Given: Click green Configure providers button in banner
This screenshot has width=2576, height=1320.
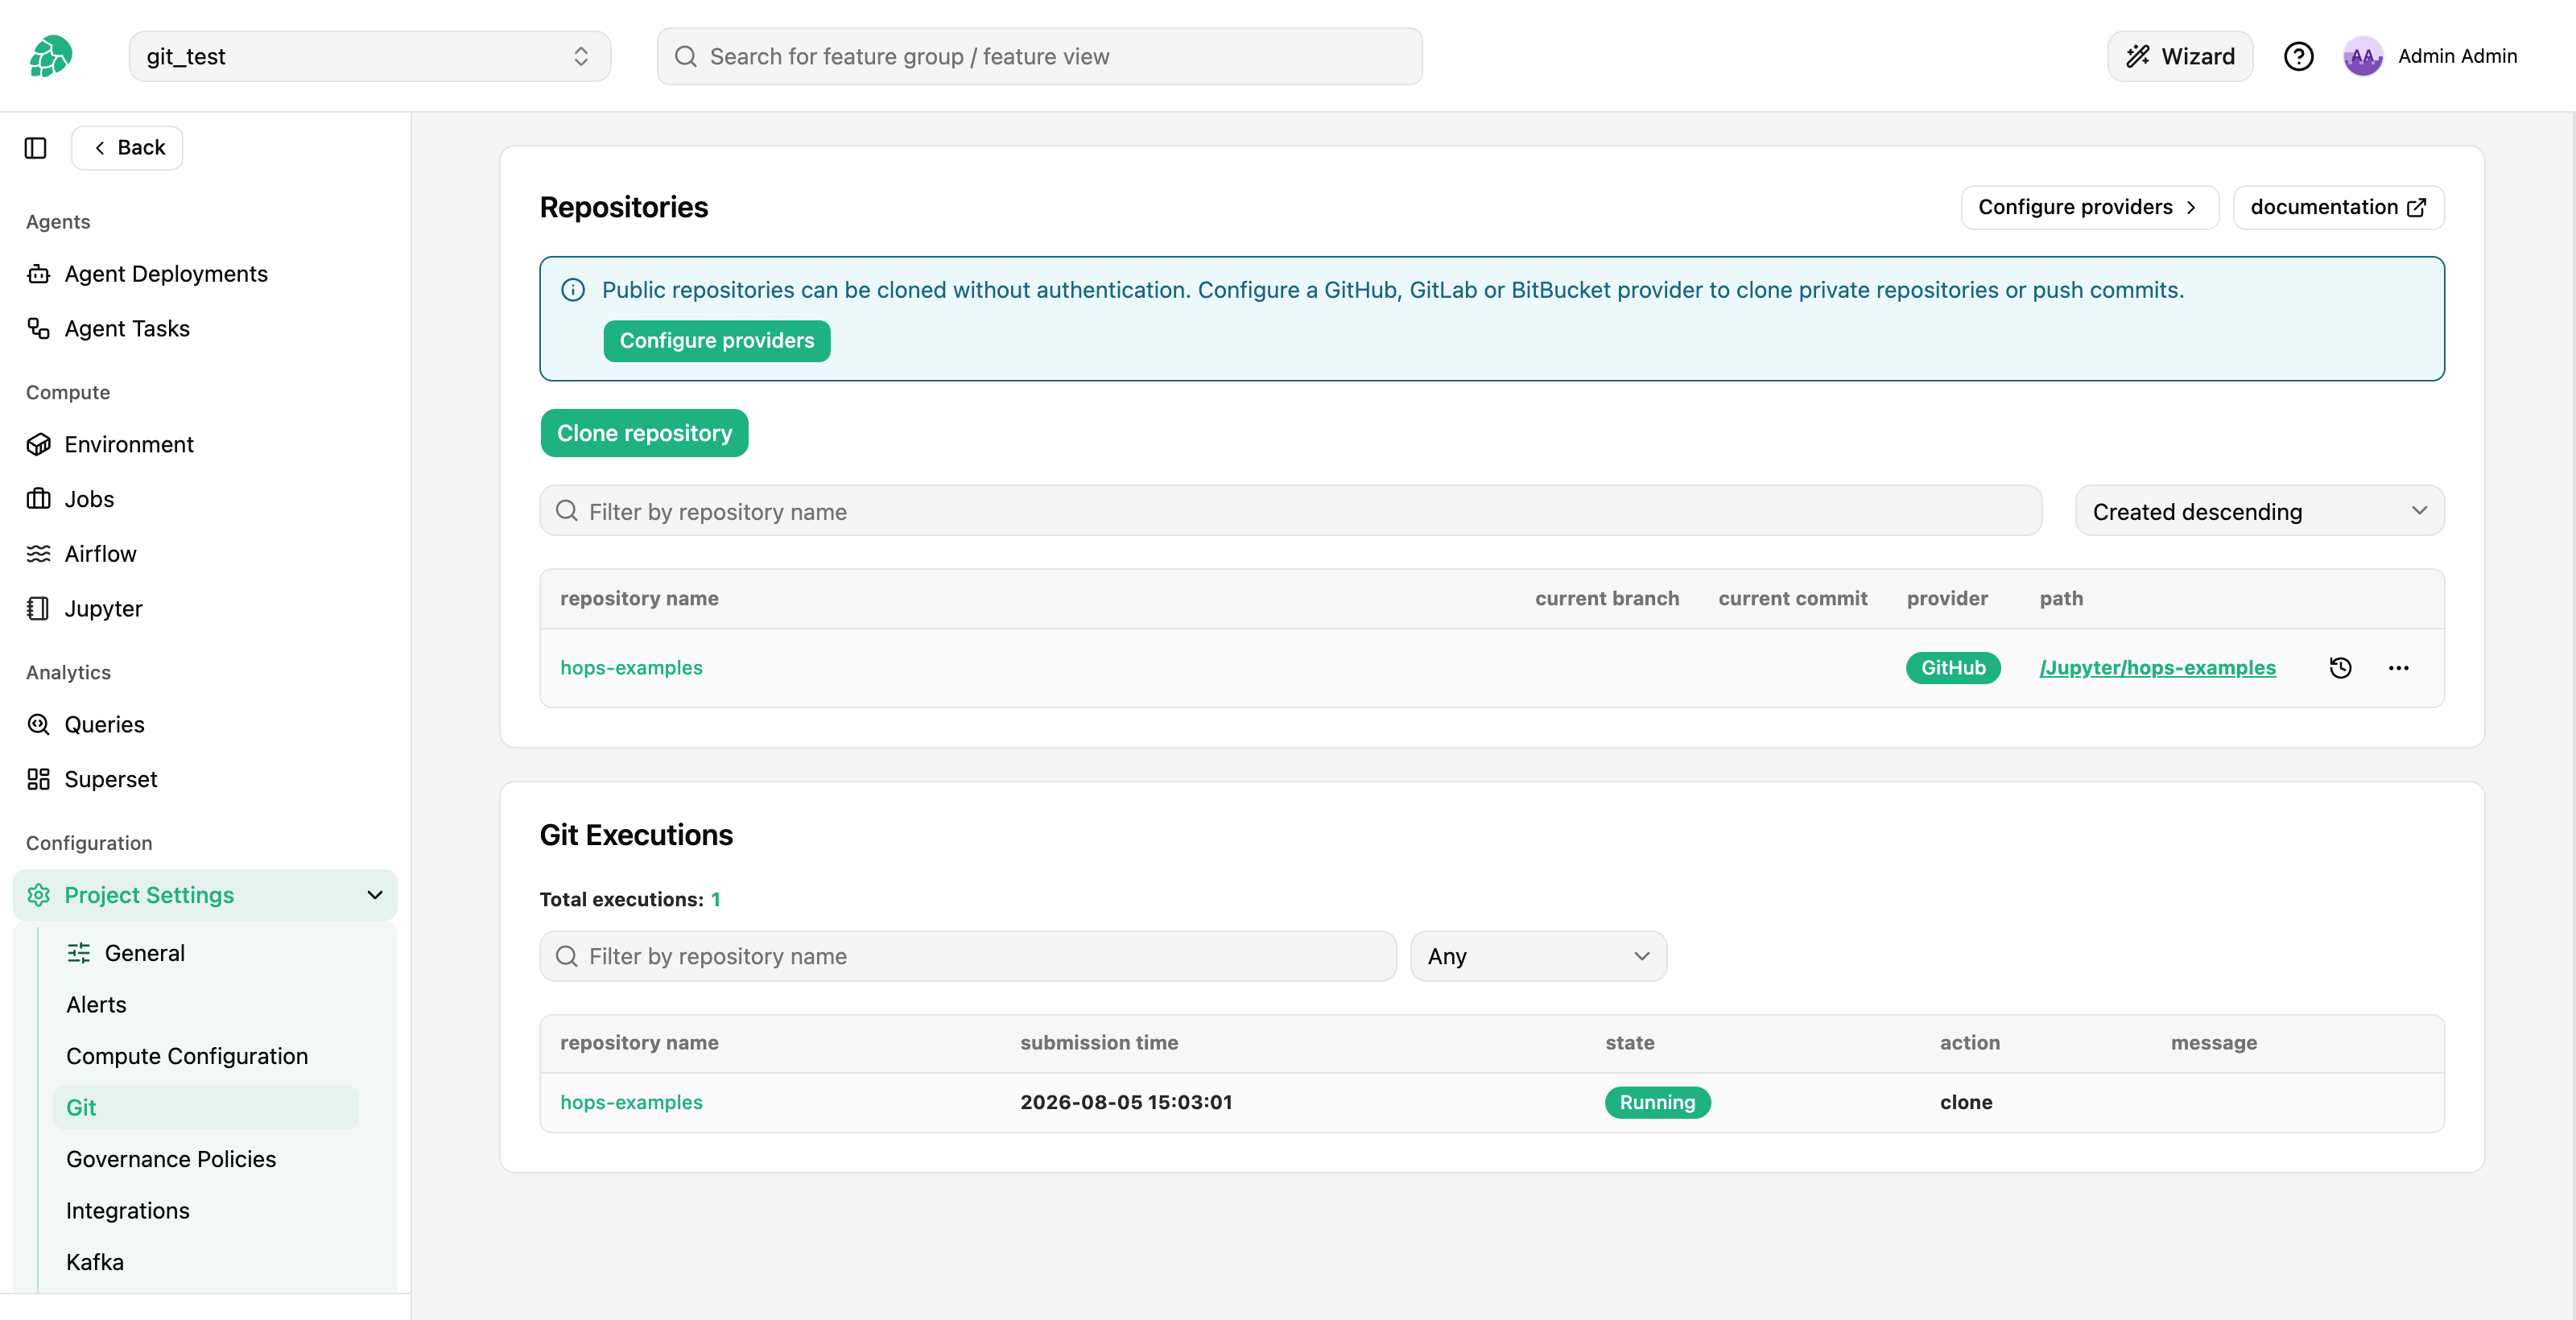Looking at the screenshot, I should tap(717, 341).
